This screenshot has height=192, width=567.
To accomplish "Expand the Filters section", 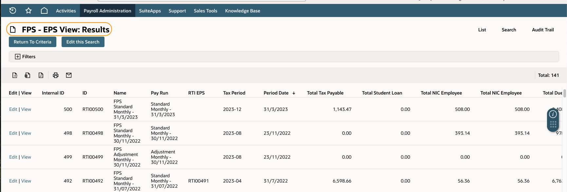I will (x=25, y=57).
